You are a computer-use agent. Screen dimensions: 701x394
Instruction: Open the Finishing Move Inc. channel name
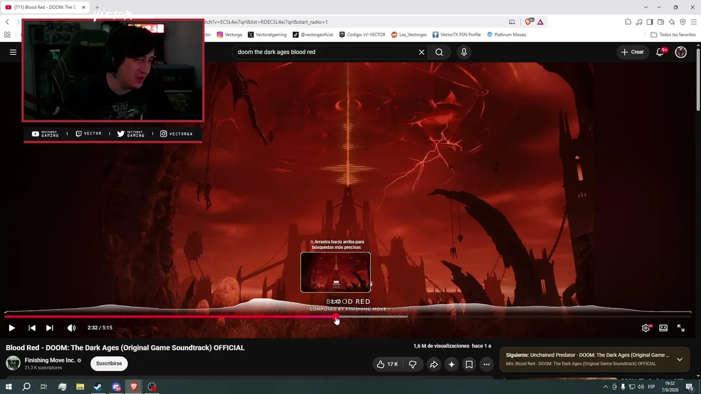[50, 360]
